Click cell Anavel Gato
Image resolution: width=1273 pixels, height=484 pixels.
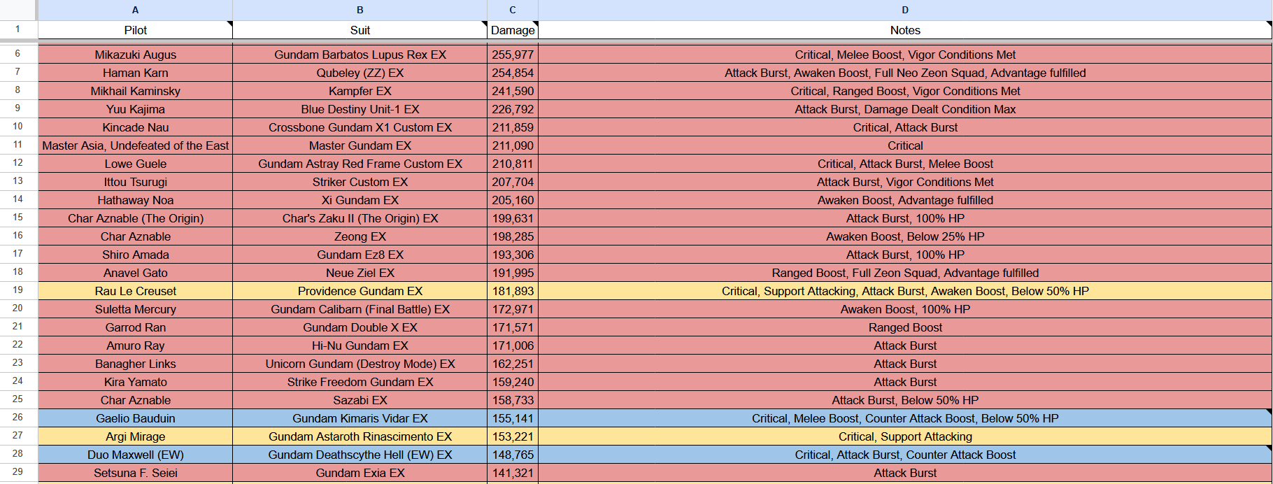tap(135, 273)
